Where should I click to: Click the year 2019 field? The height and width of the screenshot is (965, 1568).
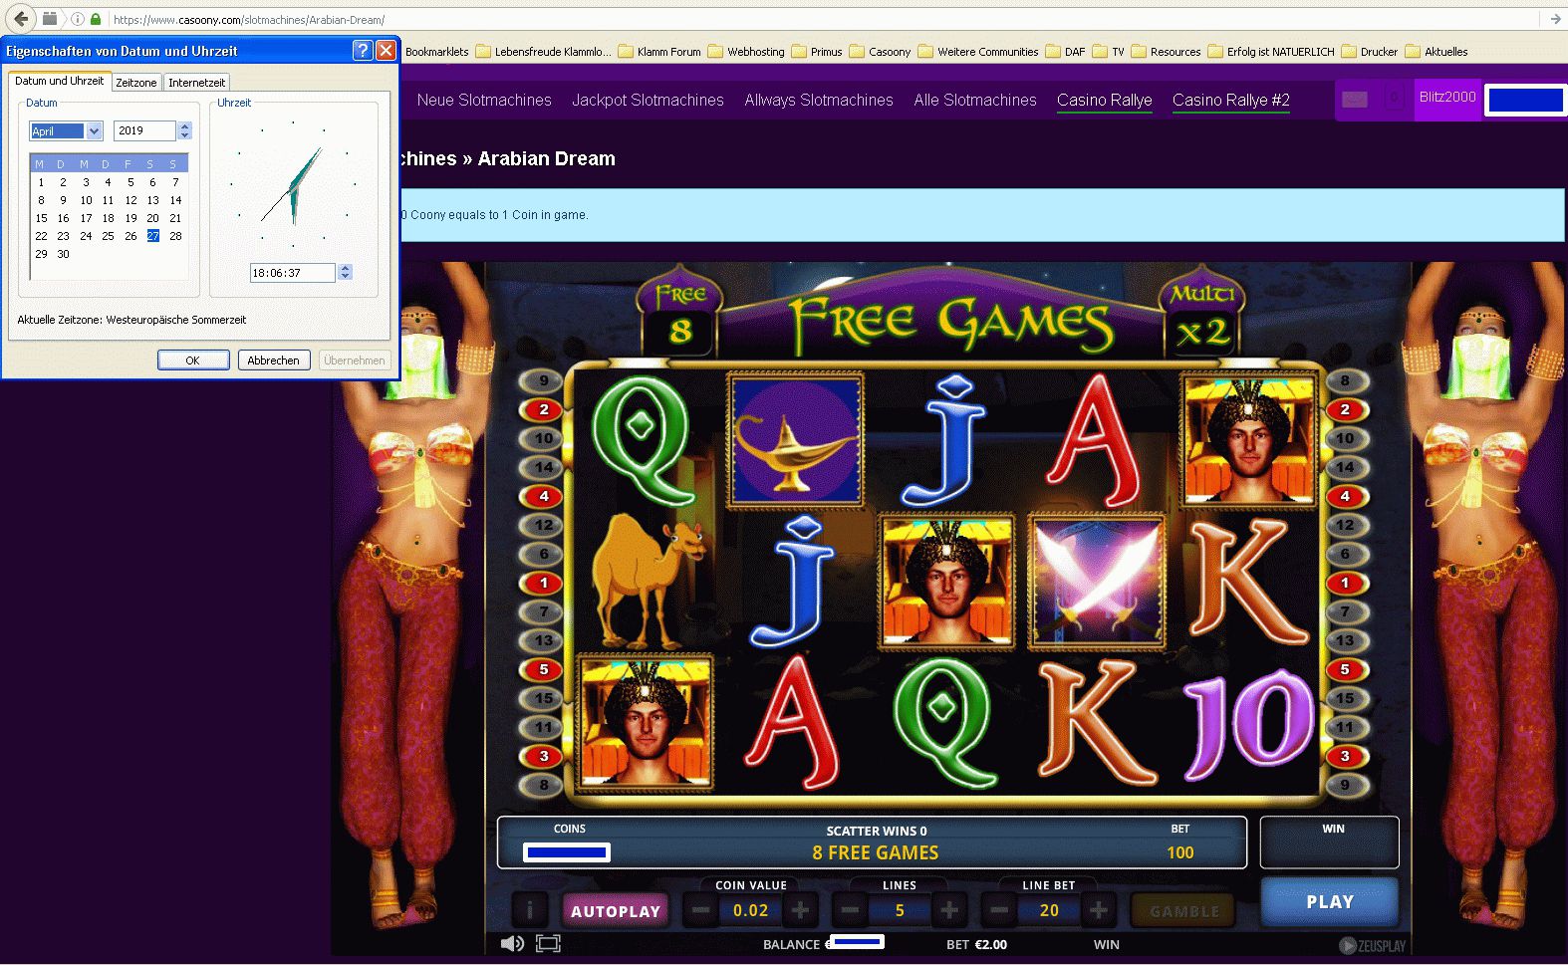click(145, 130)
